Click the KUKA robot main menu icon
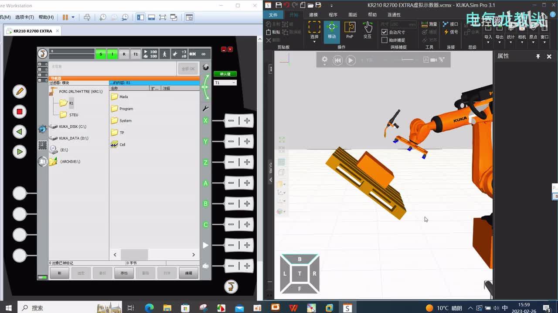This screenshot has height=313, width=558. click(x=43, y=53)
